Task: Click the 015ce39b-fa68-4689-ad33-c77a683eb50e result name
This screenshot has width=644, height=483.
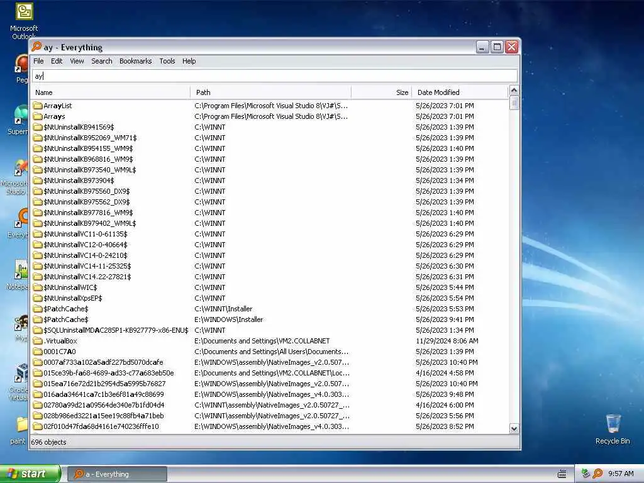Action: pos(108,372)
